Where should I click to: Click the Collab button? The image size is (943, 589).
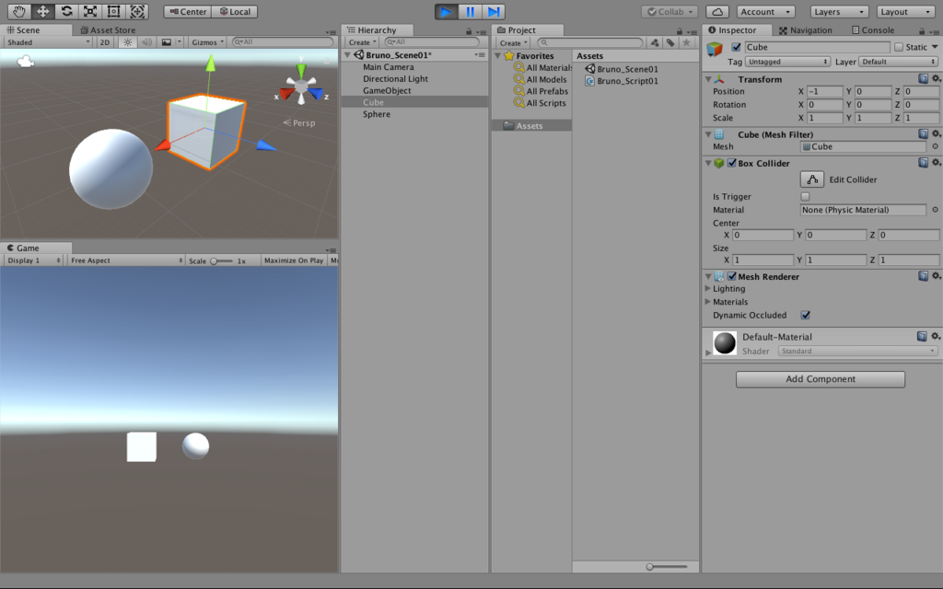coord(669,11)
